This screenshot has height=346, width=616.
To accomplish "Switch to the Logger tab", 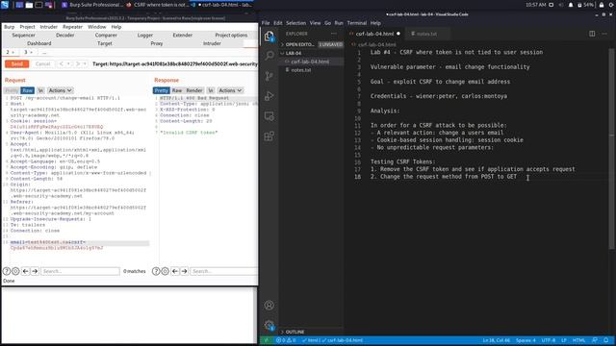I will (x=145, y=35).
